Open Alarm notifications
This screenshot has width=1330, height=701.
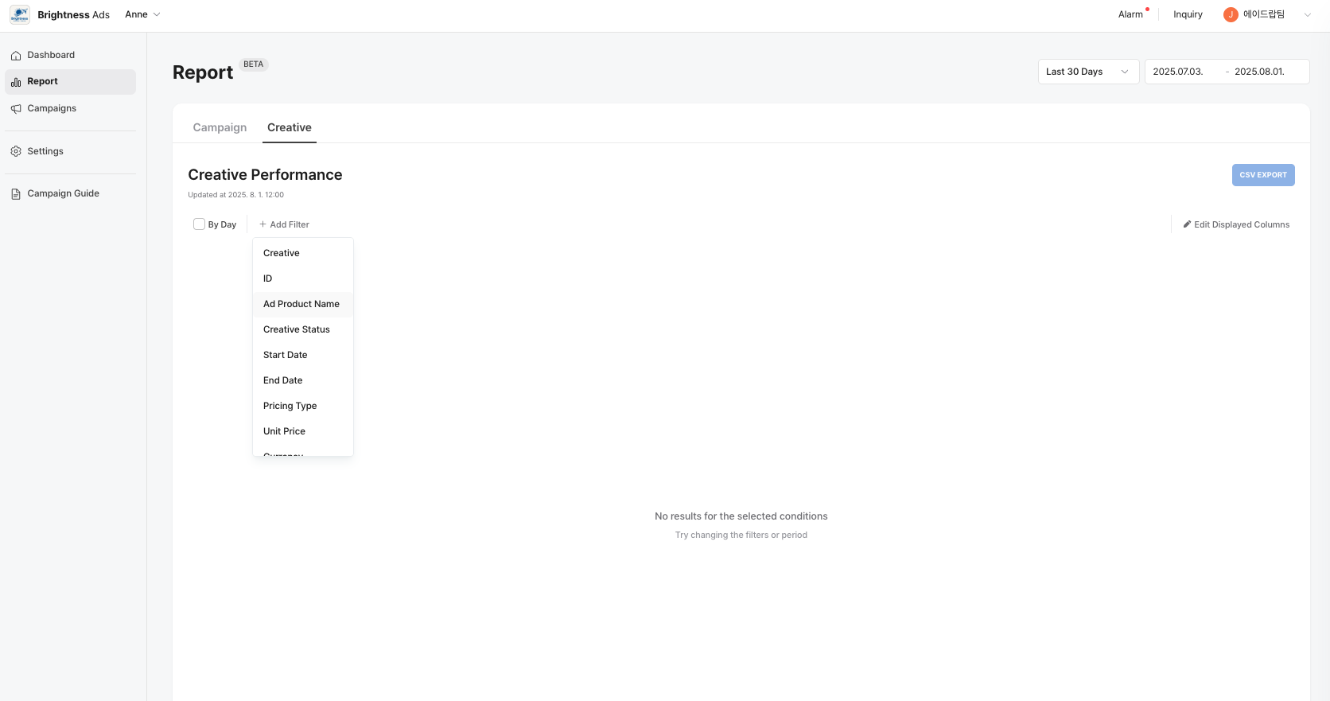[x=1130, y=15]
